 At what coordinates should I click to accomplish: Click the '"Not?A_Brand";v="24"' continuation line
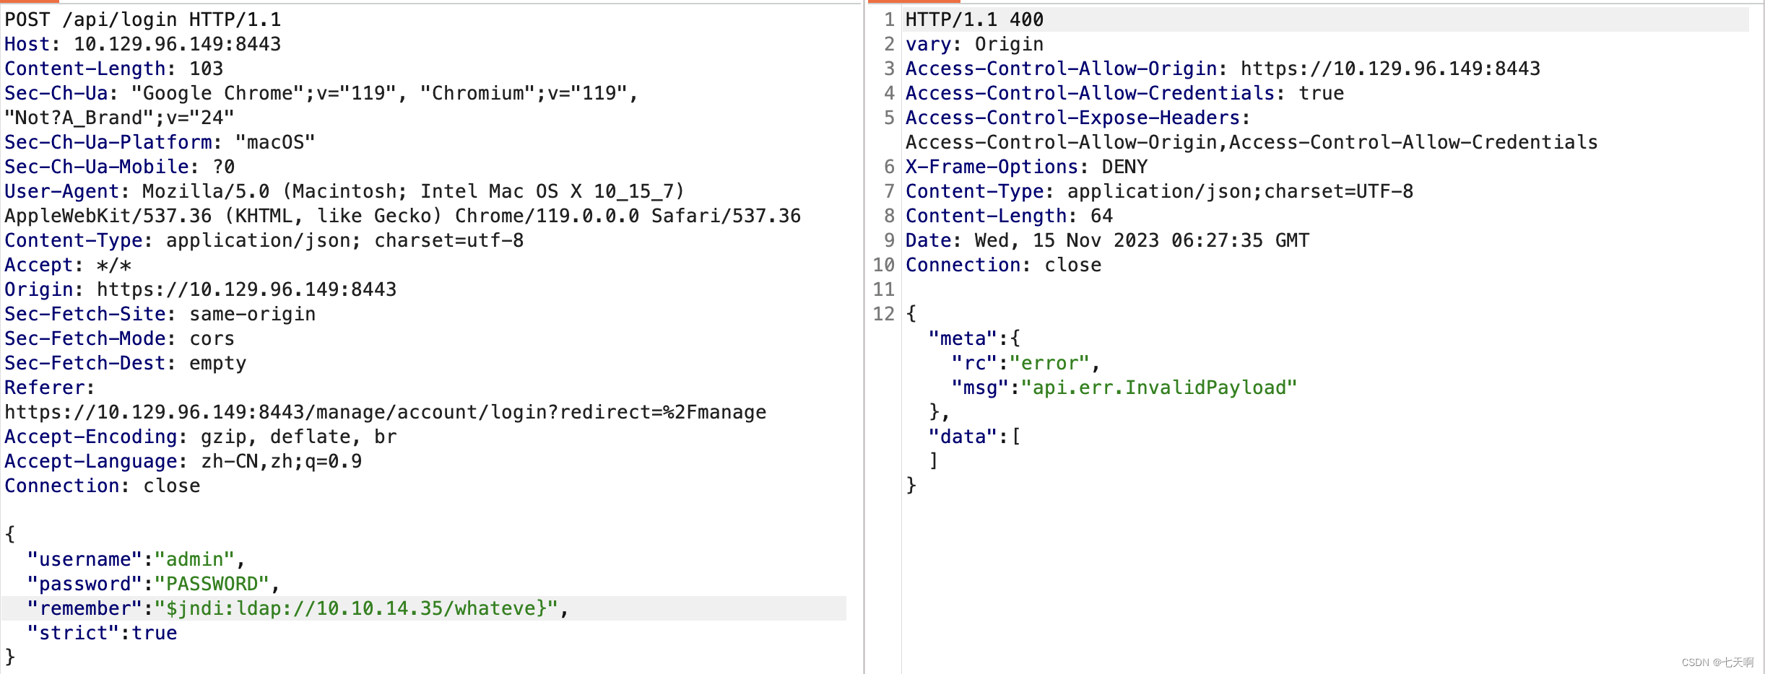tap(120, 118)
